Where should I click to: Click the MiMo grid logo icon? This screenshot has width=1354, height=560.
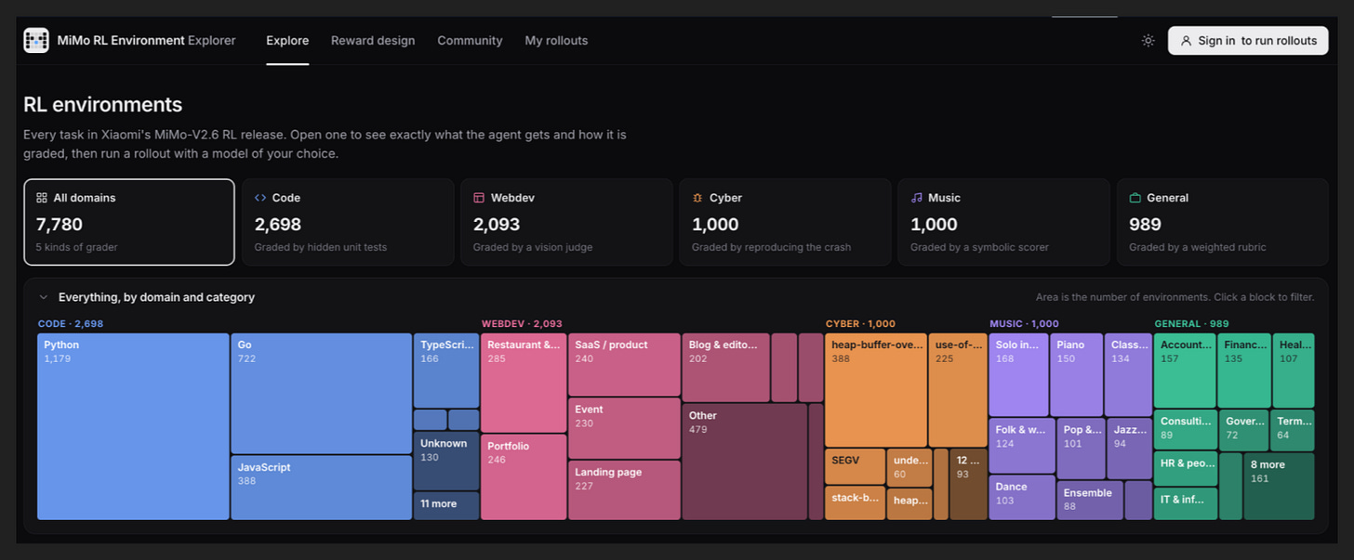pos(36,41)
